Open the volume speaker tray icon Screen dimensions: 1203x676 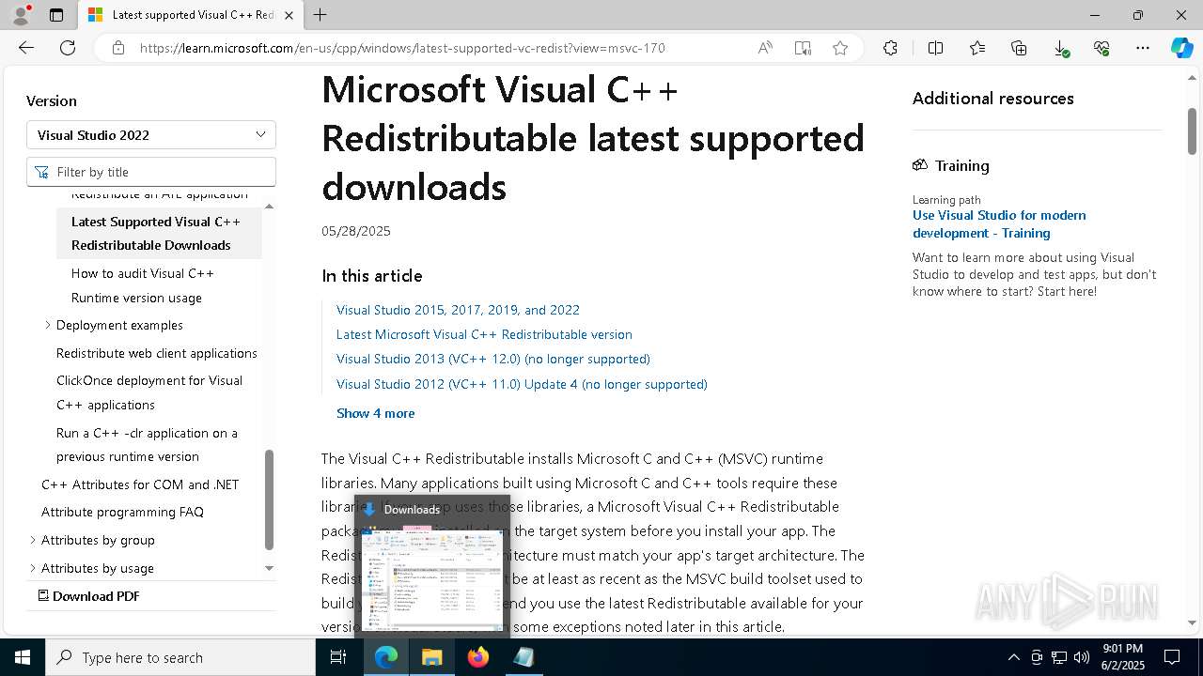tap(1082, 657)
